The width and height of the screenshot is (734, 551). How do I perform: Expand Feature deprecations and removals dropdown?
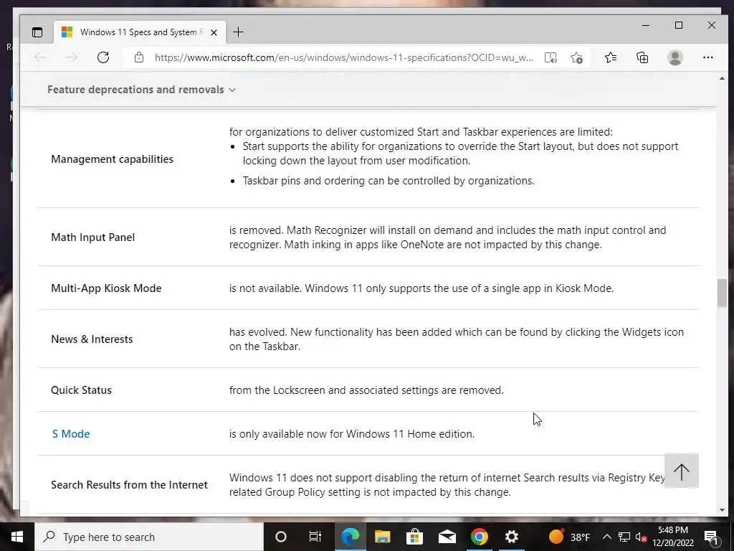pos(141,90)
